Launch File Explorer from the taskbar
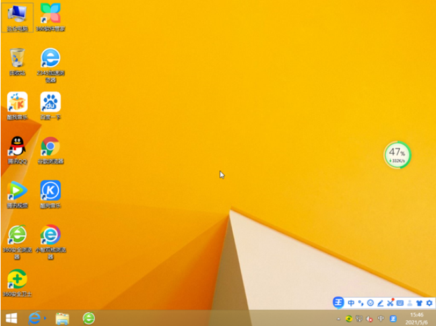The width and height of the screenshot is (436, 326). tap(62, 318)
